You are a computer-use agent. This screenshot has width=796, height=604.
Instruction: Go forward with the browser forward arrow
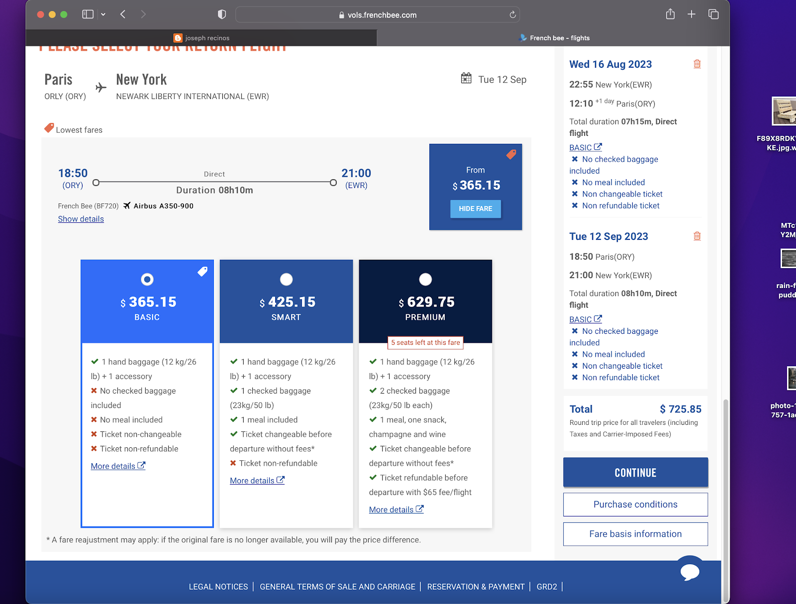coord(143,14)
